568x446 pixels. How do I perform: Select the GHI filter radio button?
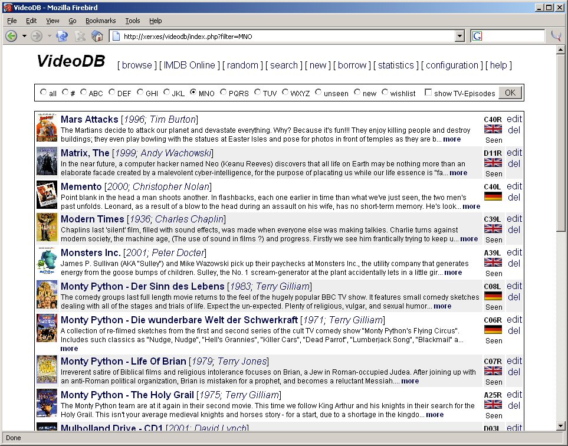click(140, 92)
